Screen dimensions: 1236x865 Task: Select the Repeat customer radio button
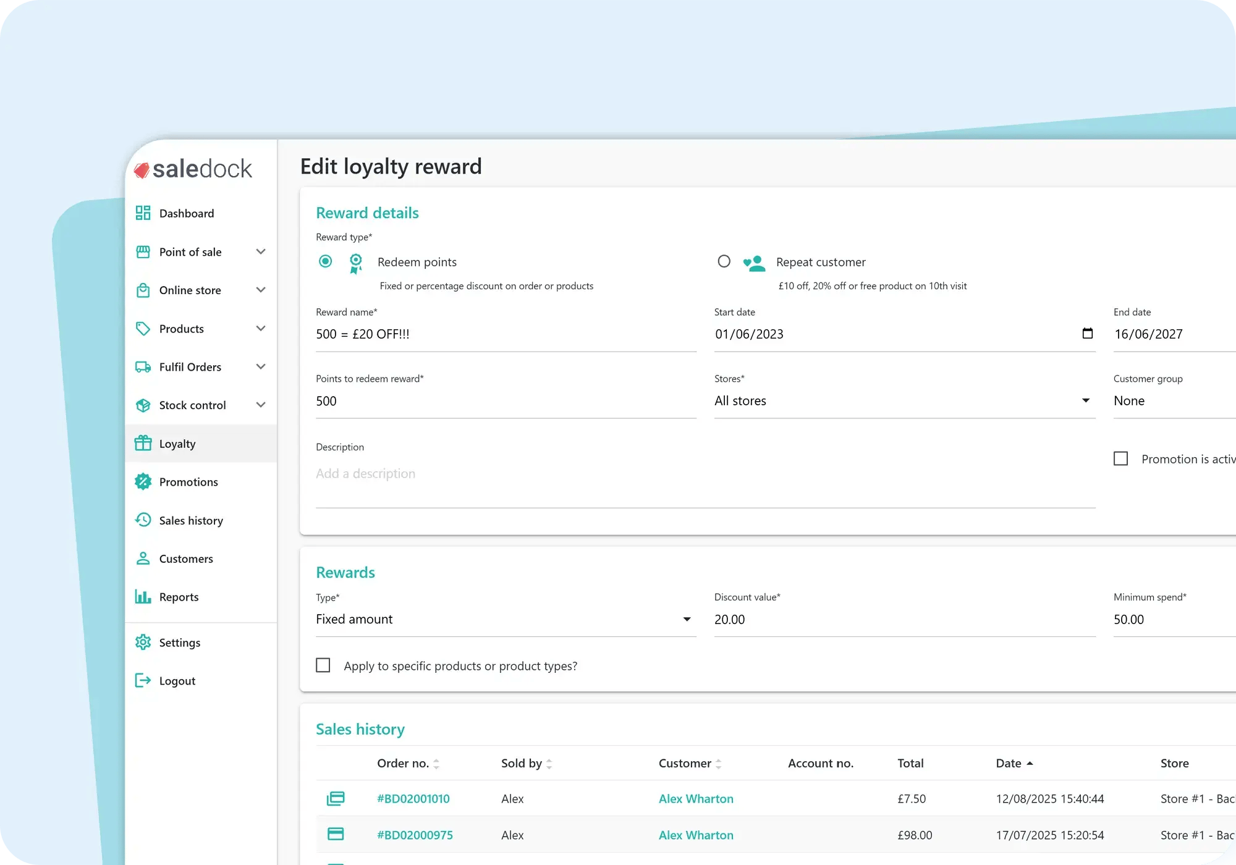tap(724, 261)
